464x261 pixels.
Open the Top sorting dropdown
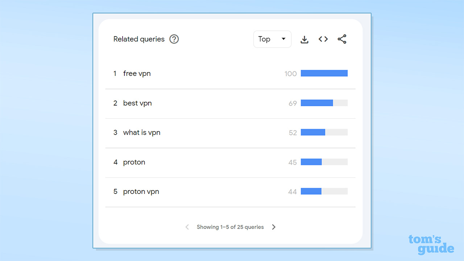[272, 39]
